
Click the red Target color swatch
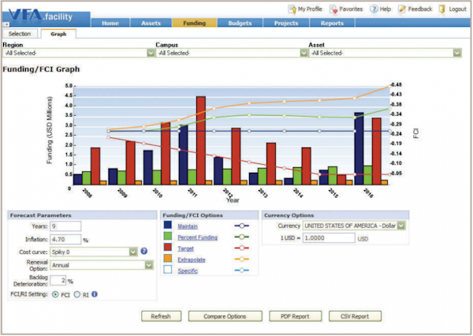168,248
